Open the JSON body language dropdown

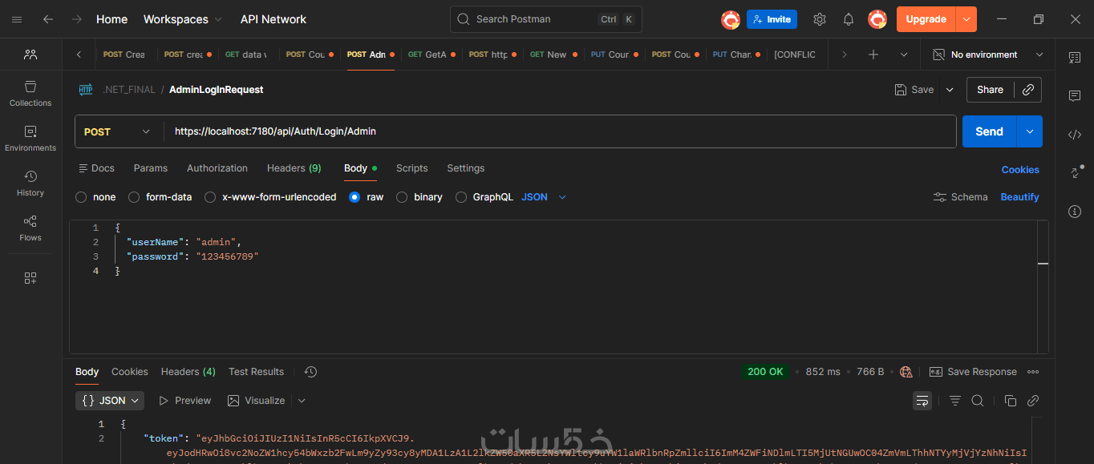tap(544, 197)
